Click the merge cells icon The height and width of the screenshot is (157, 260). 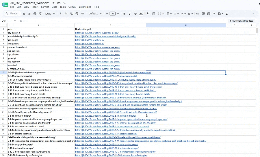159,14
